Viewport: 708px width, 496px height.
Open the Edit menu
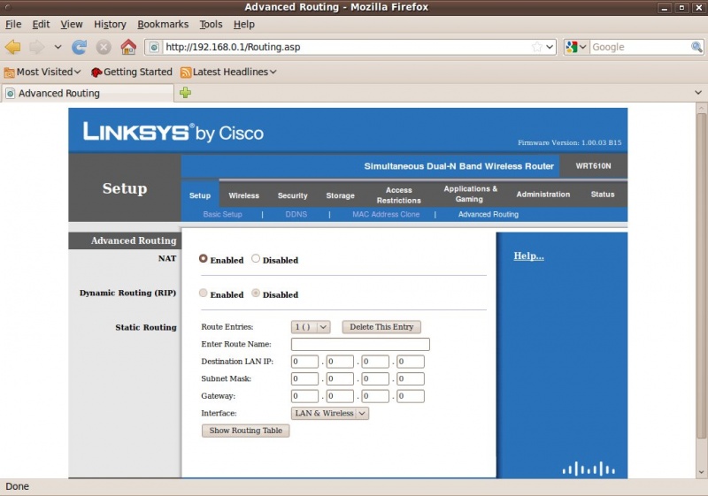pyautogui.click(x=41, y=25)
